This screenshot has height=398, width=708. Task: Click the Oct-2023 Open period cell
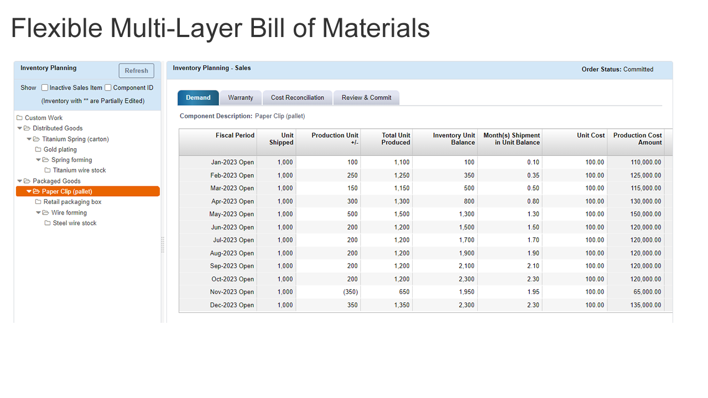tap(218, 279)
